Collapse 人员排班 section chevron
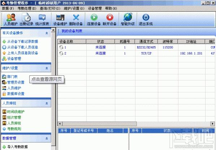Image resolution: width=216 pixels, height=150 pixels. (47, 103)
